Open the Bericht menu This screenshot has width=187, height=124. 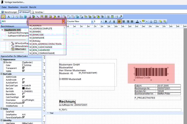[33, 7]
